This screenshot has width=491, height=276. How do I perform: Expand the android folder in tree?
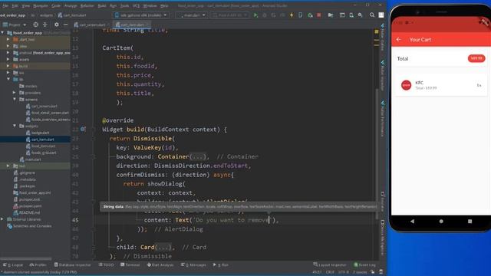pos(8,53)
